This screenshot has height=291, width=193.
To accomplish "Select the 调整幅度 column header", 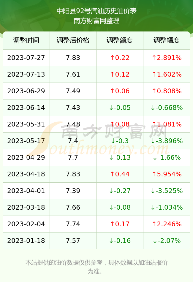I will pos(167,40).
